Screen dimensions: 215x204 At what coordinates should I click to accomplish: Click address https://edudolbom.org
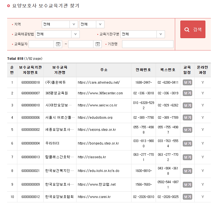click(x=95, y=117)
